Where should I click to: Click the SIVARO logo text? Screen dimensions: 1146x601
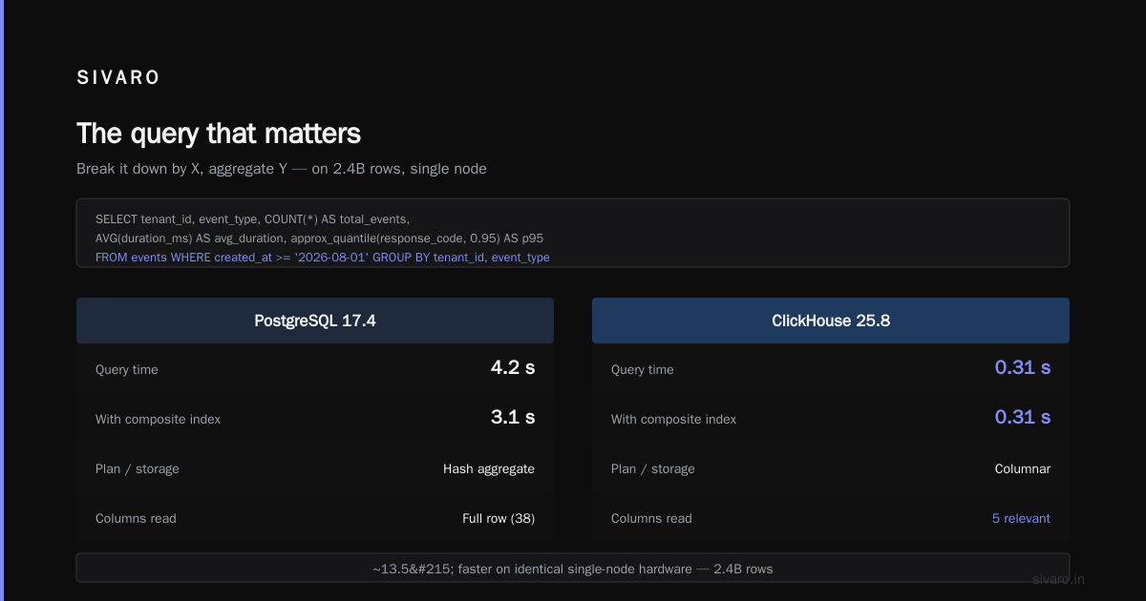tap(118, 78)
